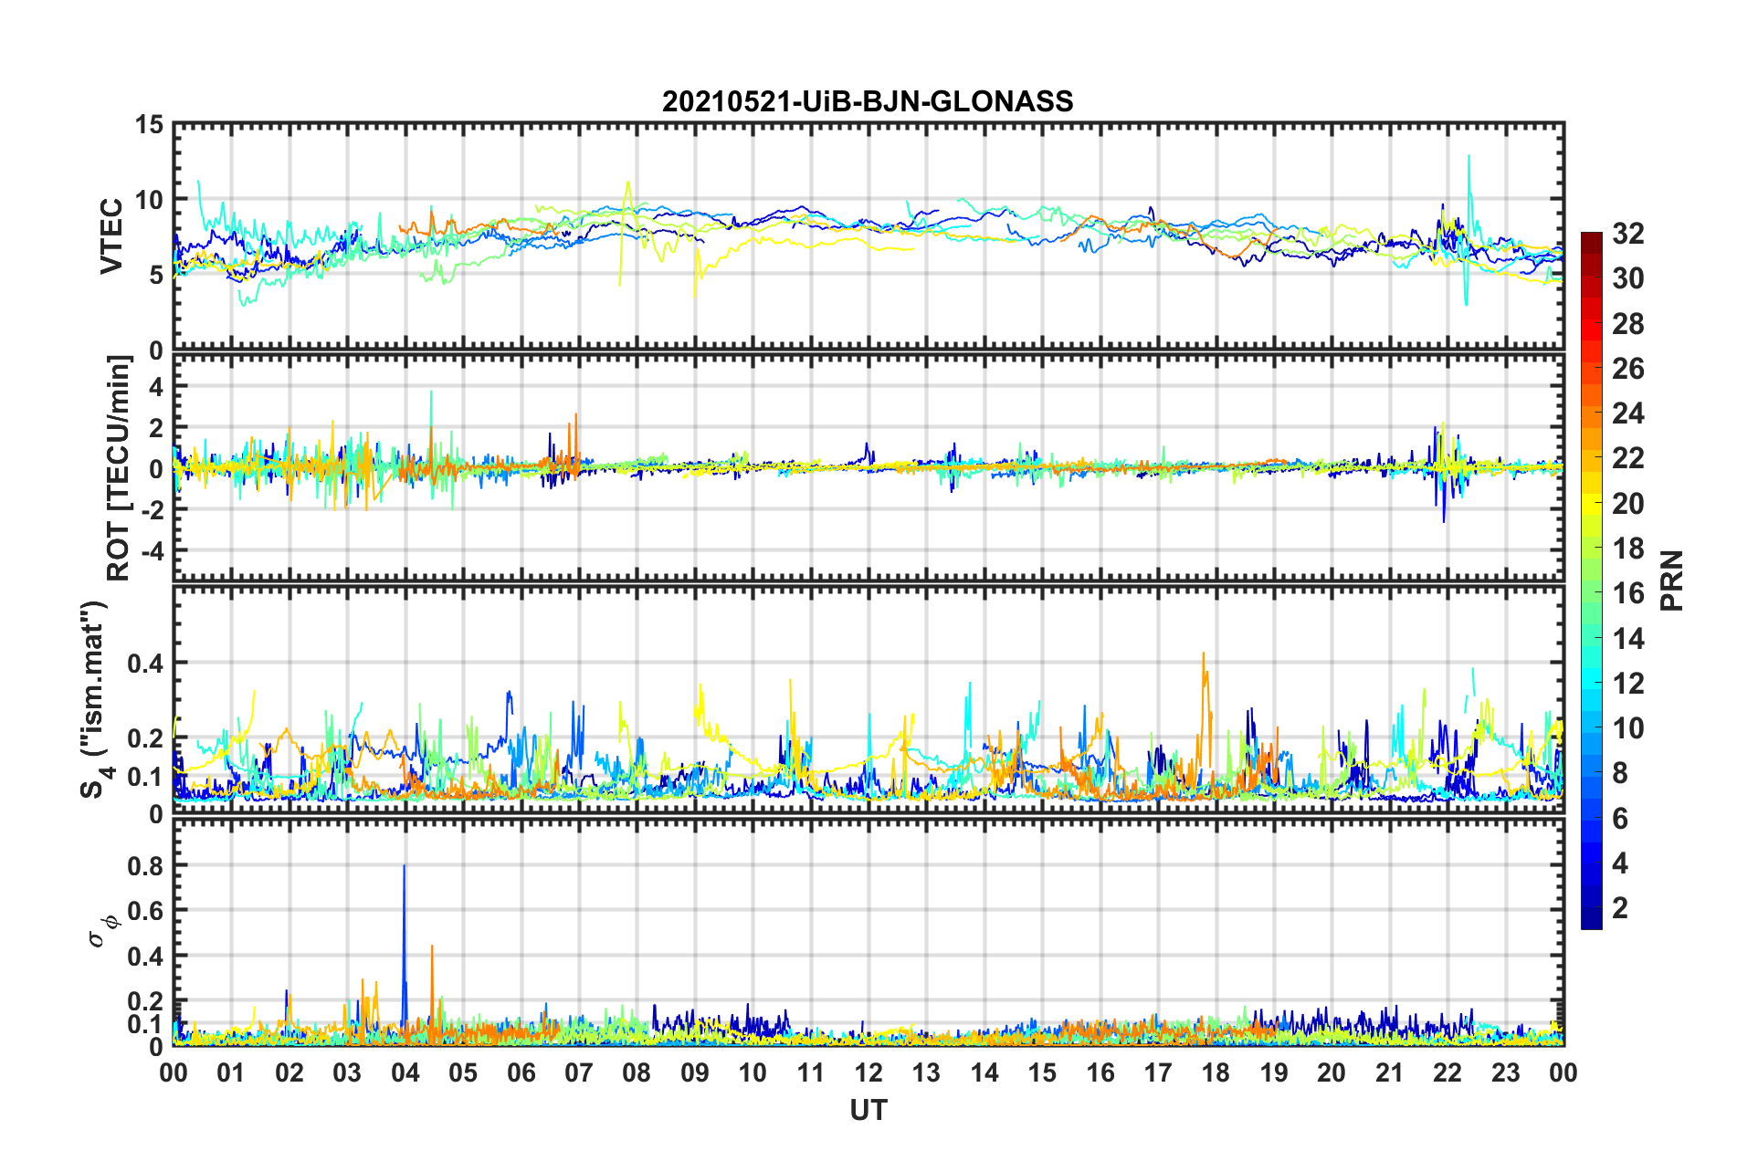Select the "VTEC" y-axis label
Image resolution: width=1737 pixels, height=1161 pixels.
[x=111, y=236]
